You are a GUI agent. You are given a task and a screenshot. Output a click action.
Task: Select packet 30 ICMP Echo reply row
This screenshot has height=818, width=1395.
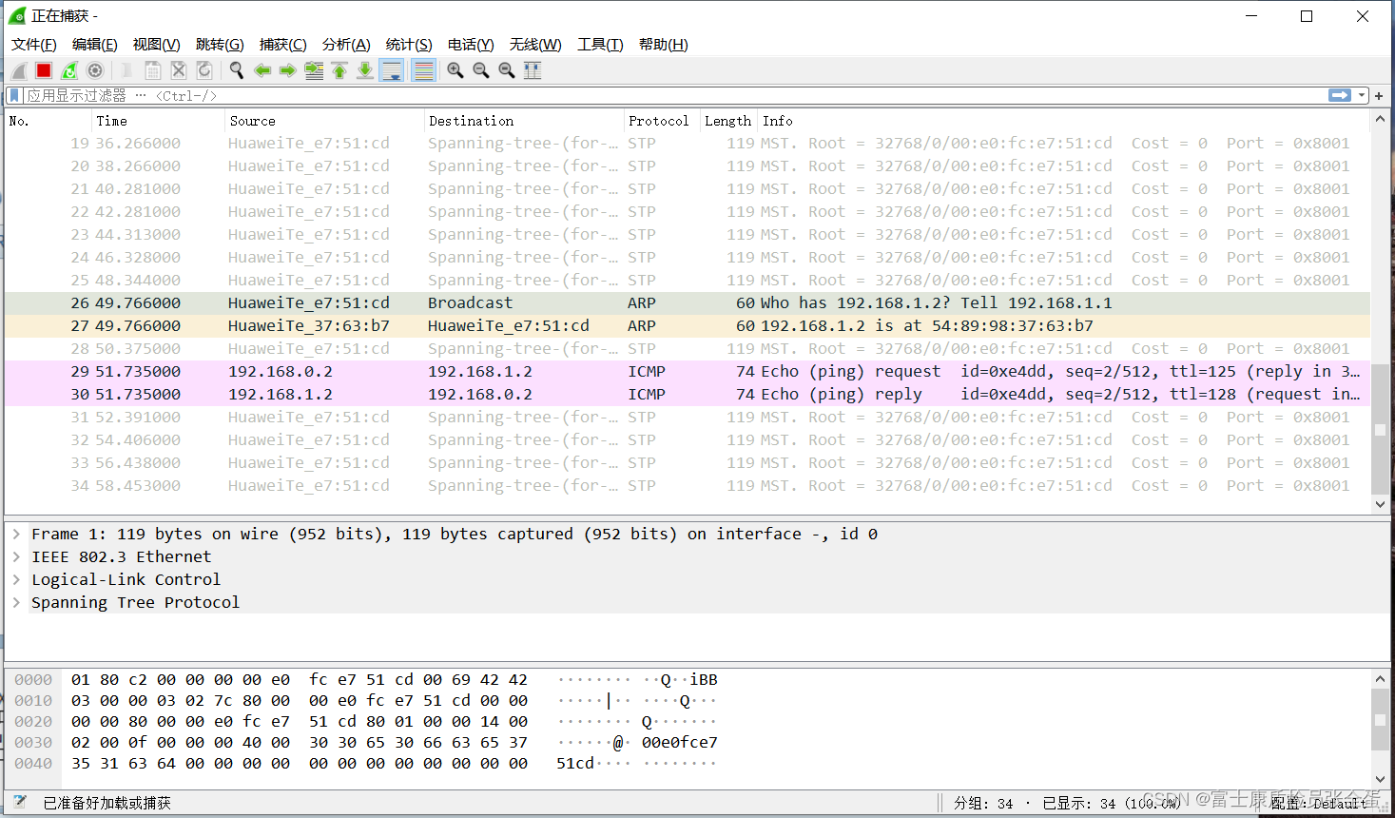tap(688, 394)
